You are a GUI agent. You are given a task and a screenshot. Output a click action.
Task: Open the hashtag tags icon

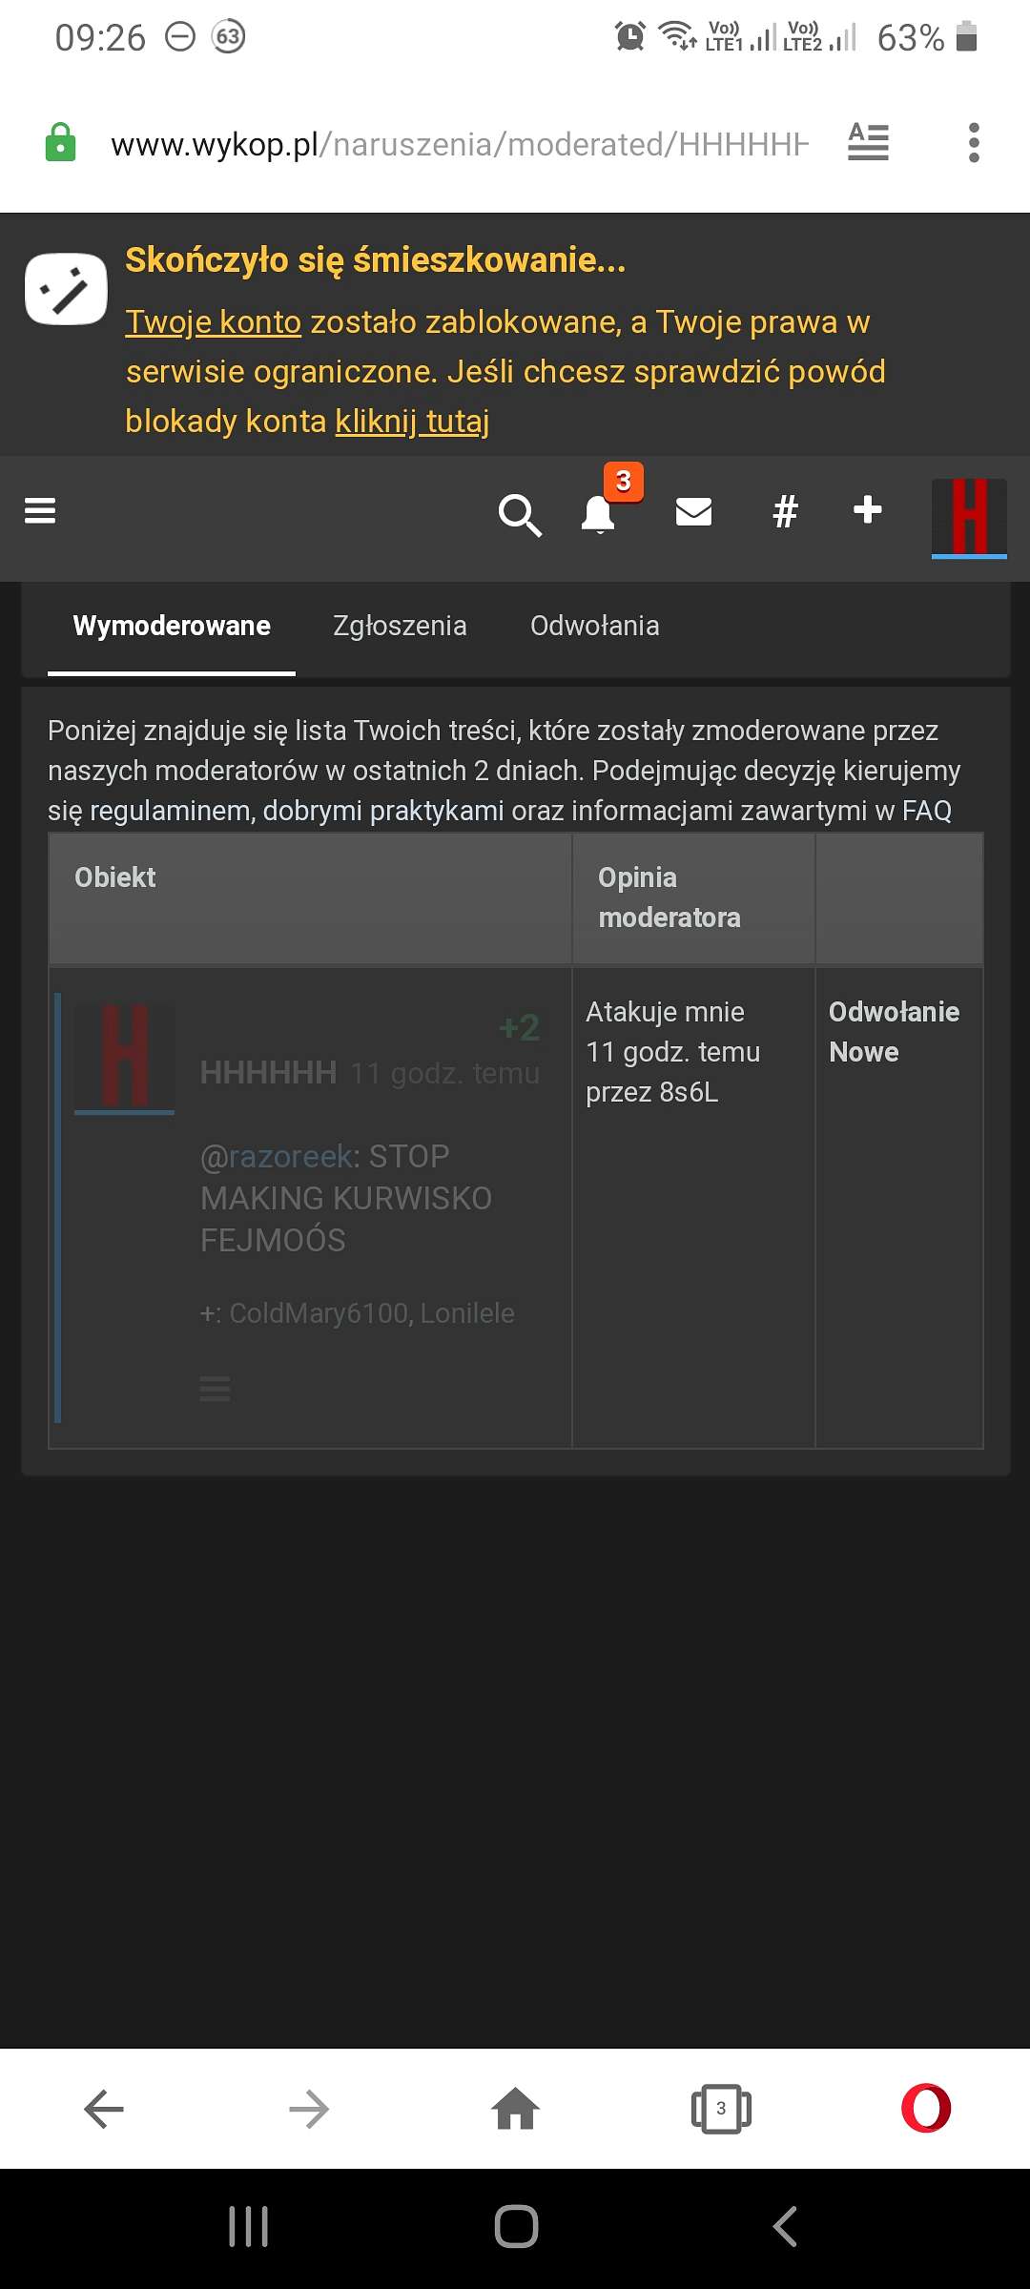pyautogui.click(x=785, y=512)
